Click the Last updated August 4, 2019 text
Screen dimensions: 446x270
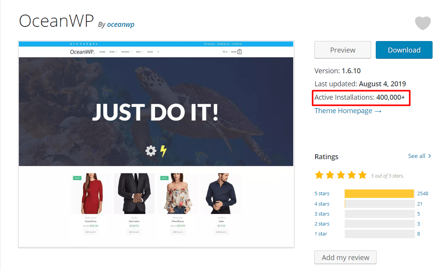360,84
